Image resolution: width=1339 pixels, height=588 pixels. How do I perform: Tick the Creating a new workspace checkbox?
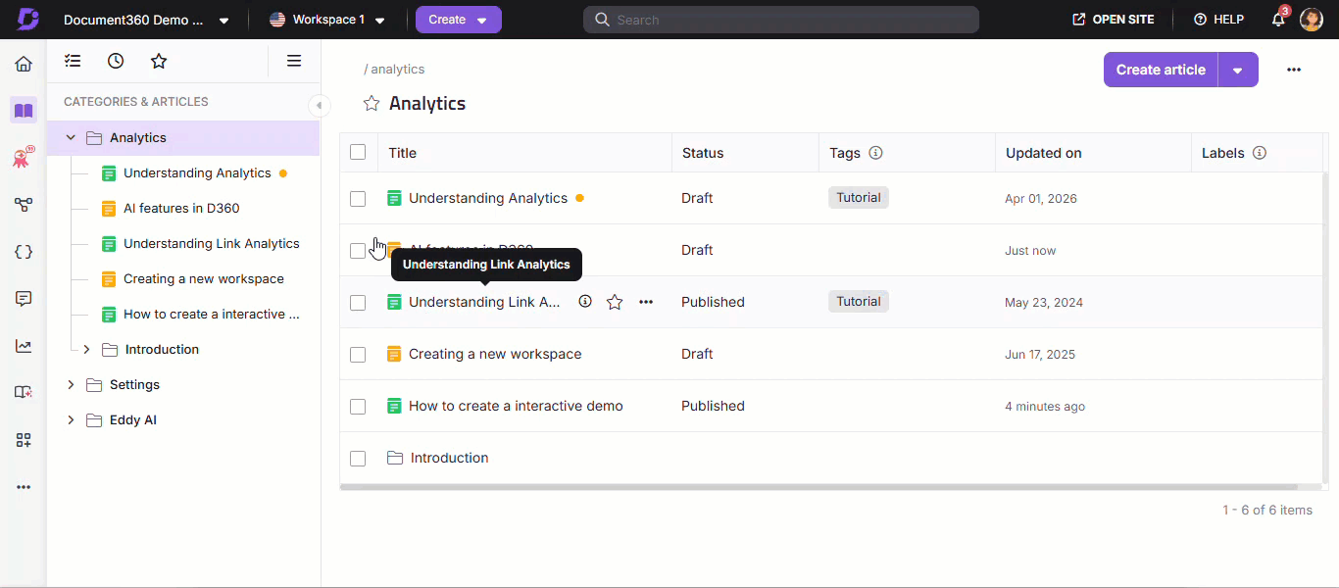[x=358, y=355]
